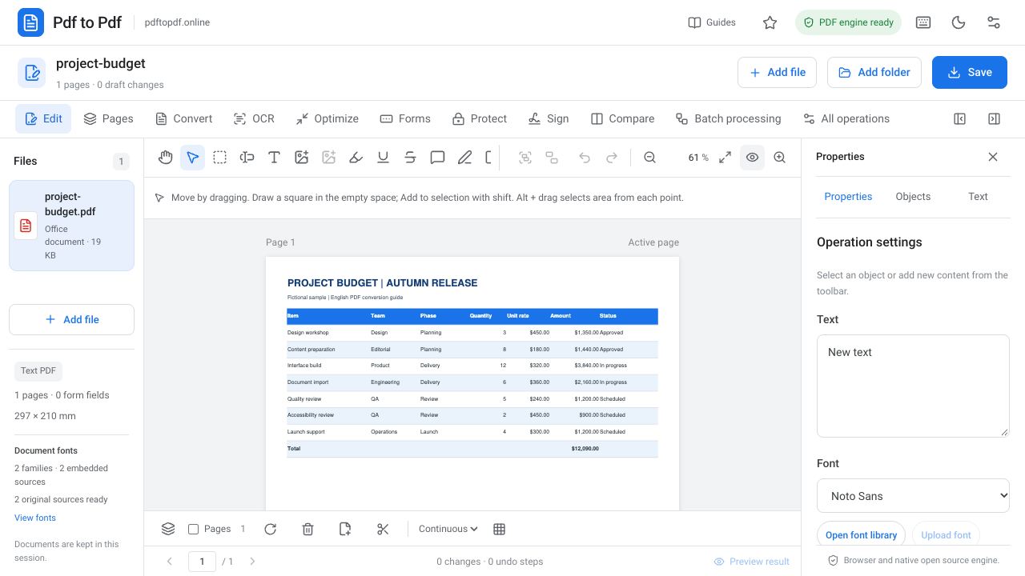Select the arrow pointer selection tool
This screenshot has height=576, width=1025.
pos(193,158)
